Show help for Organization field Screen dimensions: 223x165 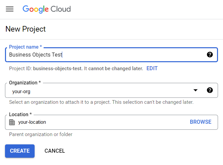[x=210, y=90]
